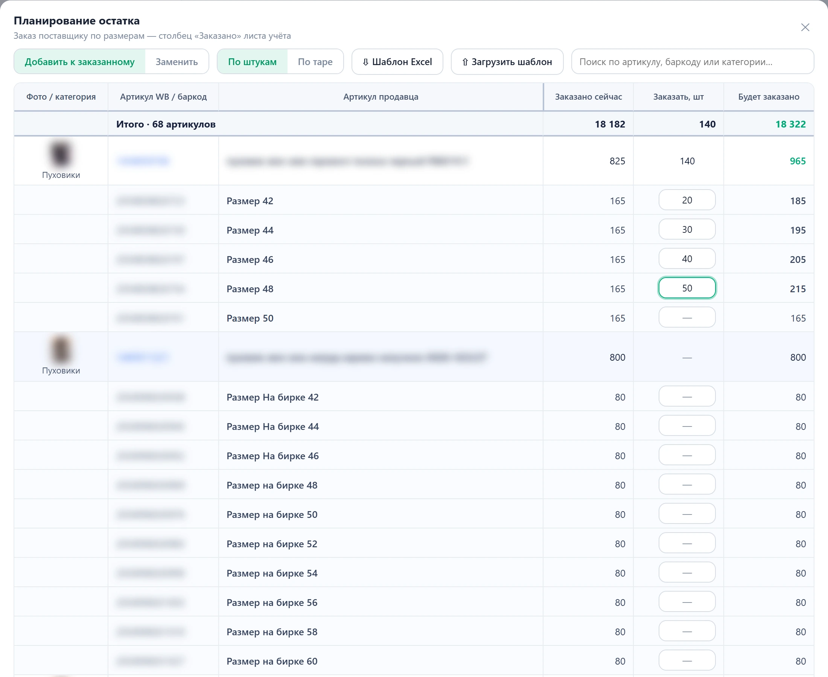Viewport: 828px width, 677px height.
Task: Set quantity for Размер на бирке 50
Action: click(687, 514)
